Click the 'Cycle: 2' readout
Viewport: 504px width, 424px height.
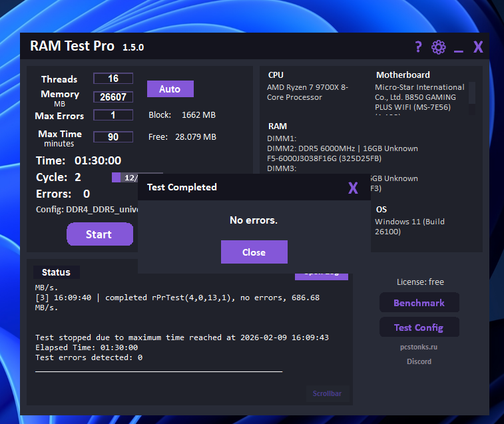point(58,177)
